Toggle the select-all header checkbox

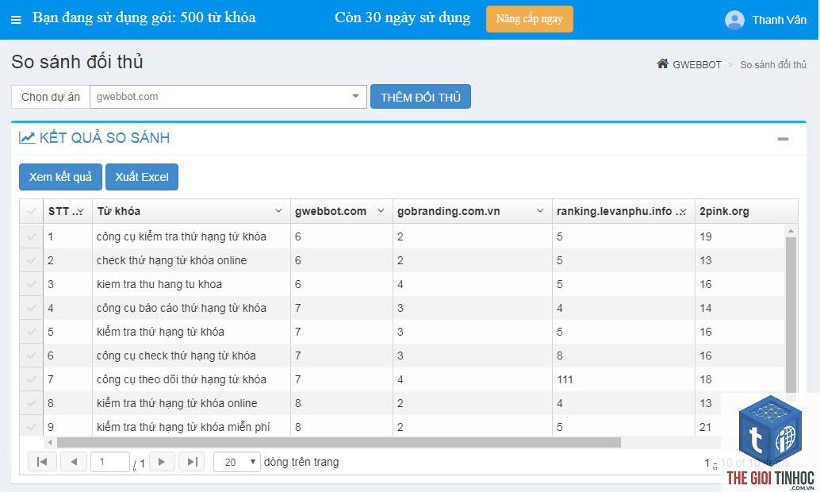pos(32,211)
